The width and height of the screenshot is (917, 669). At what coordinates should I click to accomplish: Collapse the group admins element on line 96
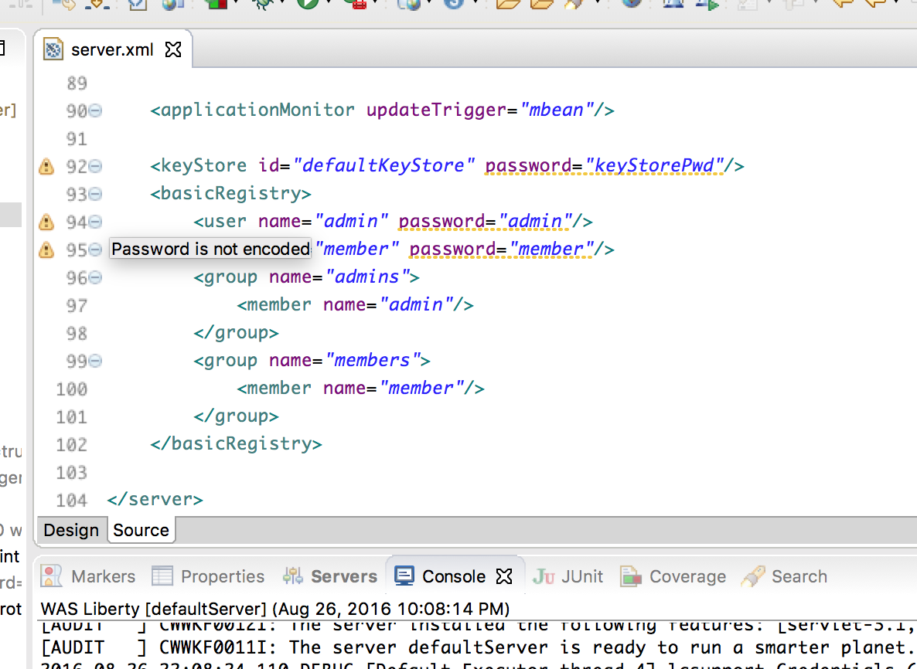pos(94,276)
